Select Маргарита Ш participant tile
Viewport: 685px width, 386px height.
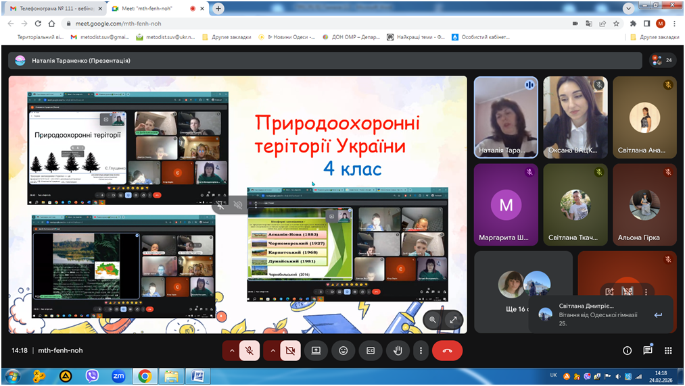coord(506,206)
